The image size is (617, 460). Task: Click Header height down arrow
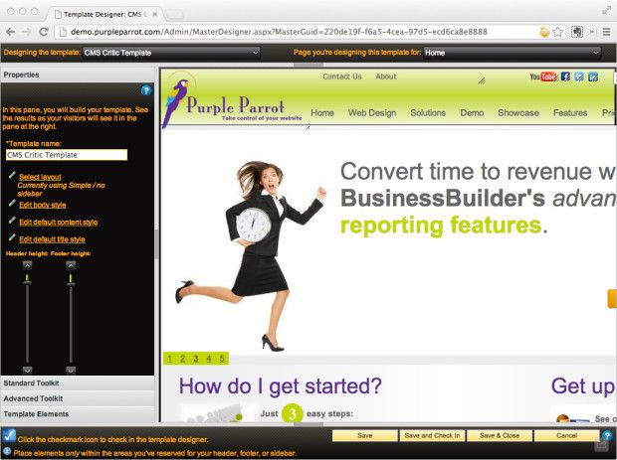(27, 370)
